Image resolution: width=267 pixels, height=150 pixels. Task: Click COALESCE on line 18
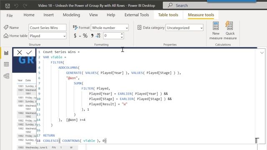[50, 141]
